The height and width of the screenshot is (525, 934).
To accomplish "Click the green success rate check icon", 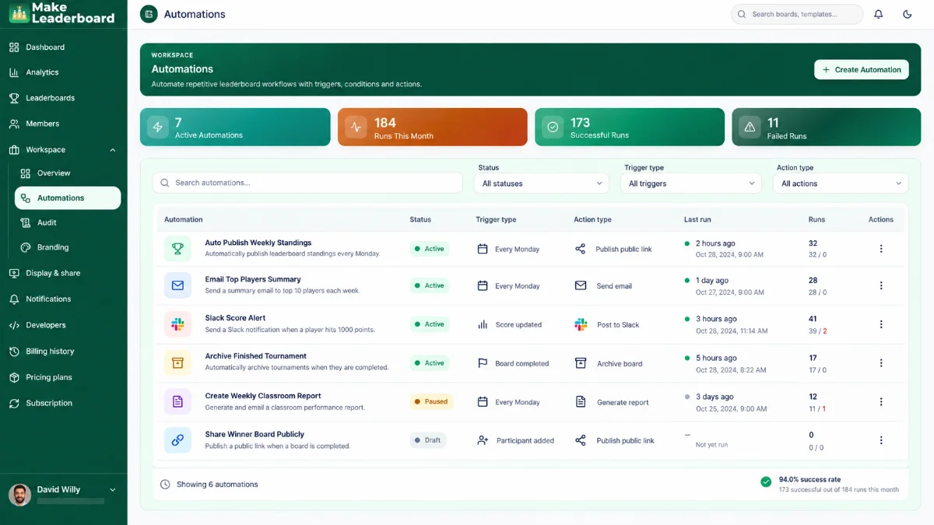I will point(766,482).
